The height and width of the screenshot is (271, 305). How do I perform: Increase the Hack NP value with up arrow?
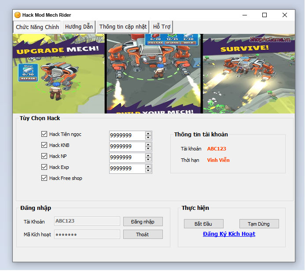coord(148,156)
